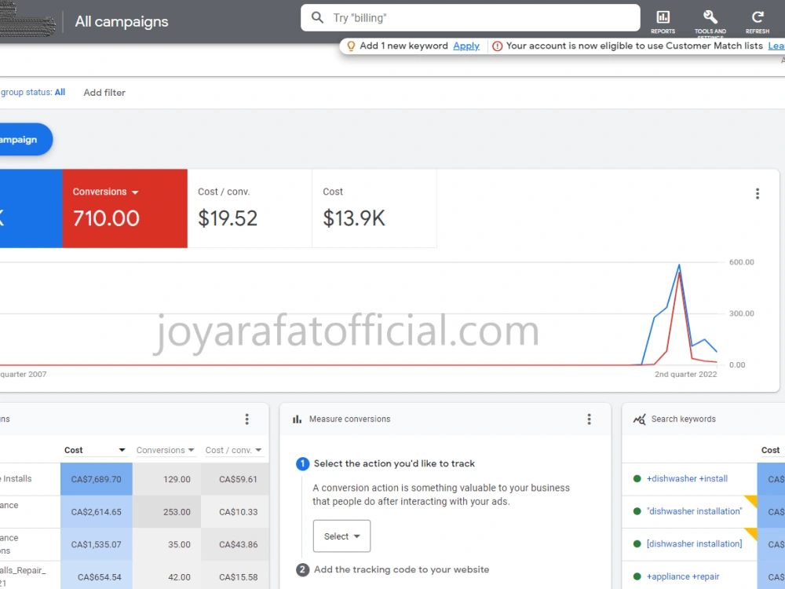Open the chart card three-dot menu
Image resolution: width=785 pixels, height=589 pixels.
click(758, 194)
